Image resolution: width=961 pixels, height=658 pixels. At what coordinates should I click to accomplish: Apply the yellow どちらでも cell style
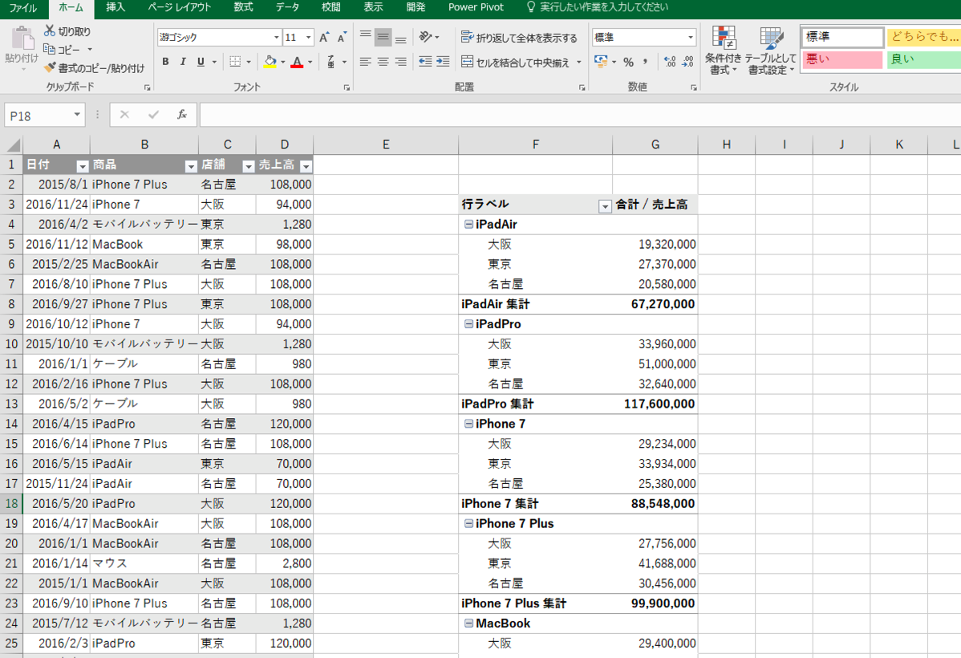pyautogui.click(x=923, y=37)
